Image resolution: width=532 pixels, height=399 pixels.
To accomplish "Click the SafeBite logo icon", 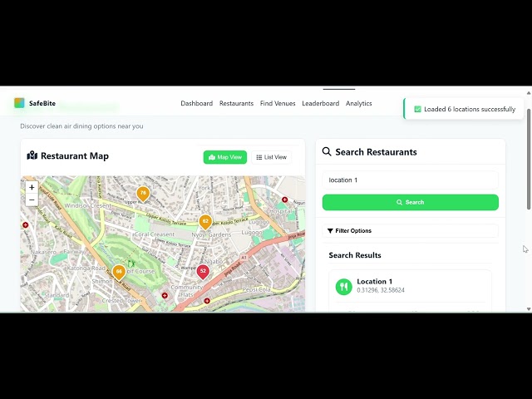I will tap(19, 103).
